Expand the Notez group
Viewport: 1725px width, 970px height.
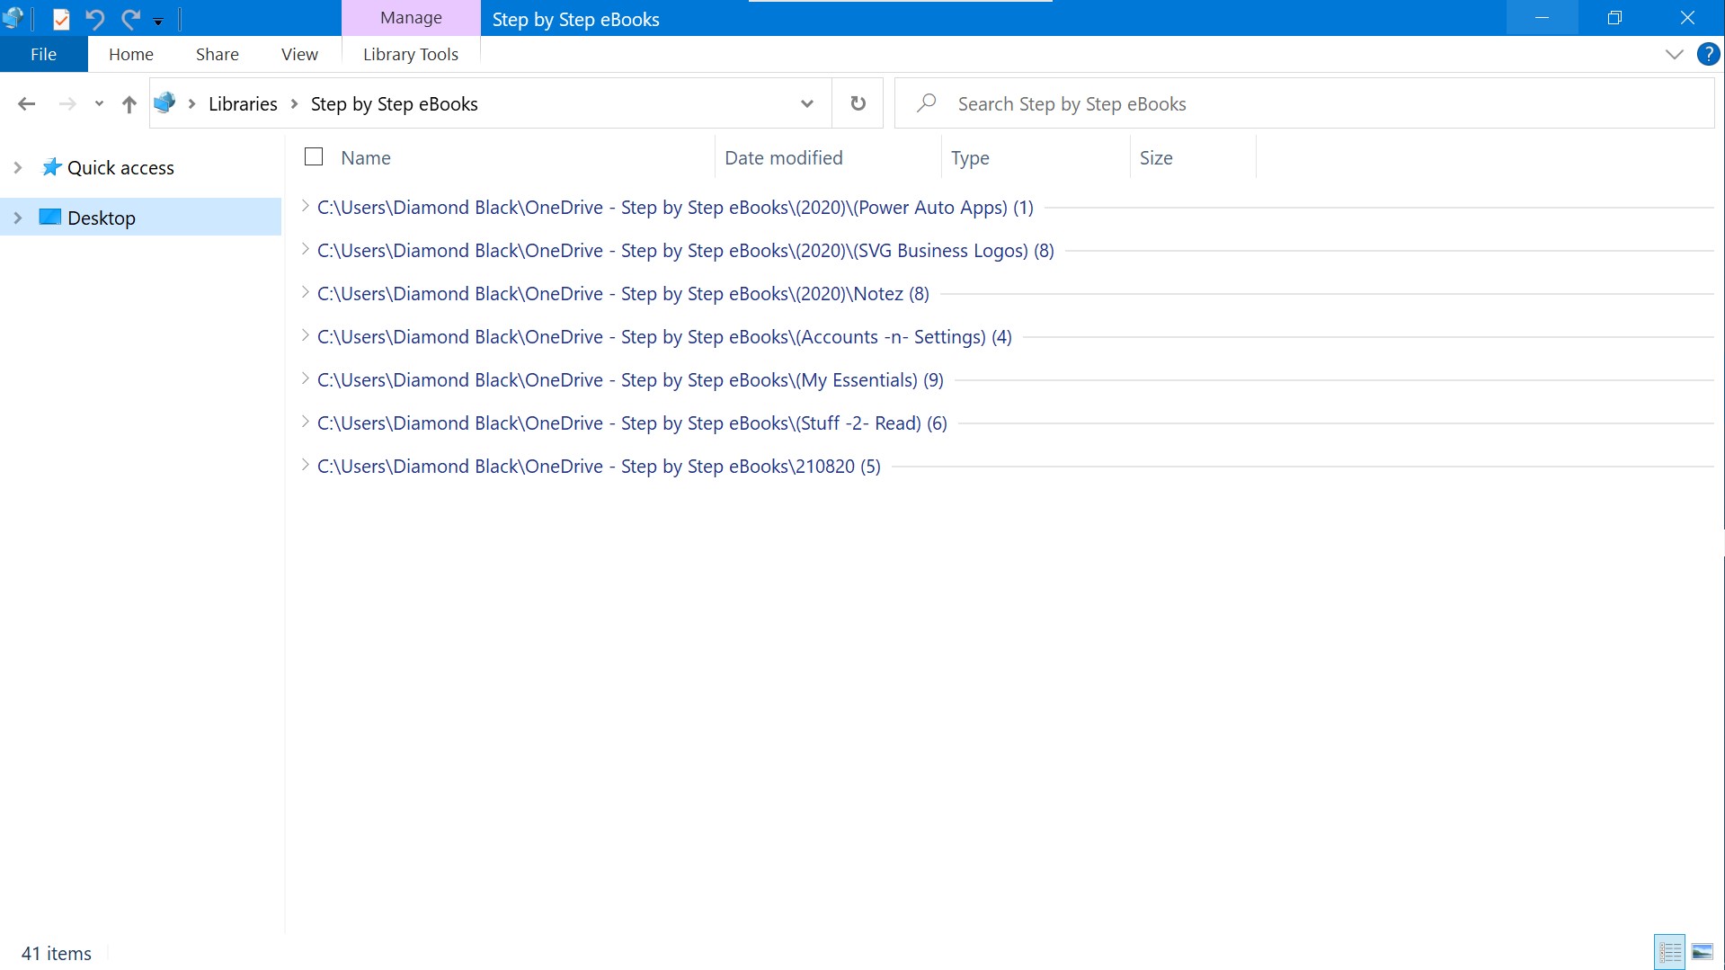pyautogui.click(x=306, y=293)
